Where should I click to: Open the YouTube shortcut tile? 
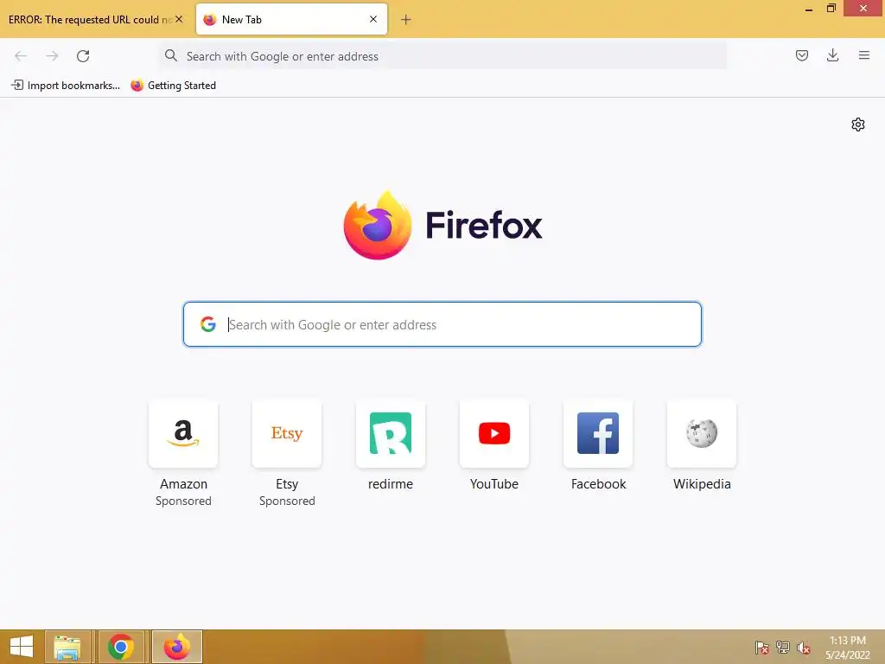(x=494, y=434)
